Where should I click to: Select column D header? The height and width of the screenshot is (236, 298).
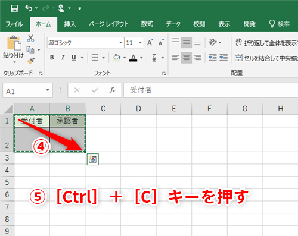(x=138, y=109)
